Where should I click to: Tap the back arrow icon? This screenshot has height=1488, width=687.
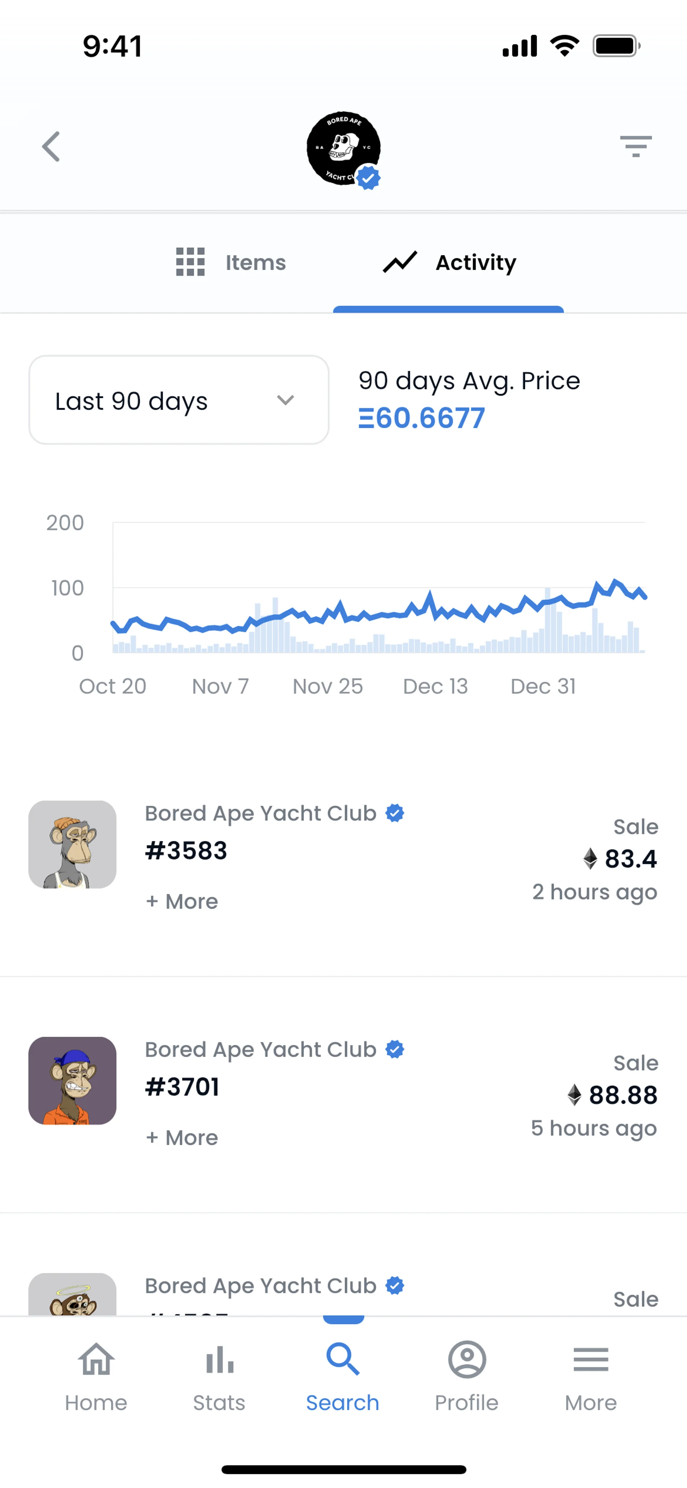click(x=52, y=147)
